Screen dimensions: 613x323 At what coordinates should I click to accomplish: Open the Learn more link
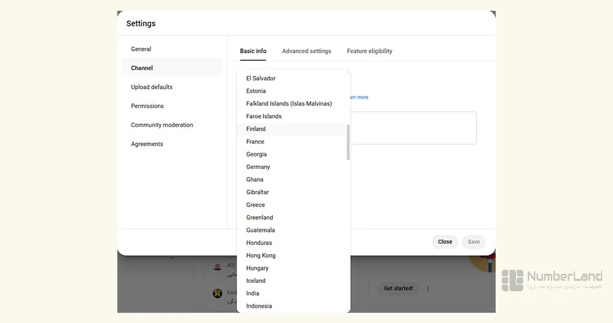click(359, 97)
